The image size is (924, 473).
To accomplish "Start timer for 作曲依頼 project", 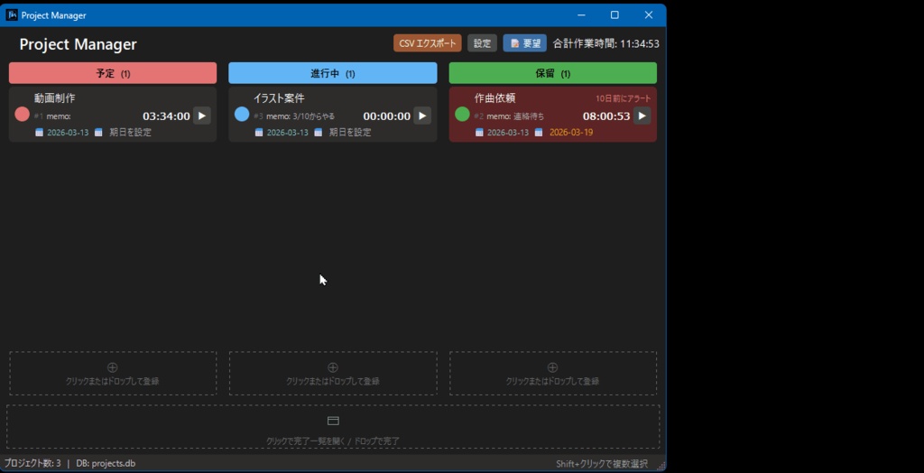I will point(642,116).
